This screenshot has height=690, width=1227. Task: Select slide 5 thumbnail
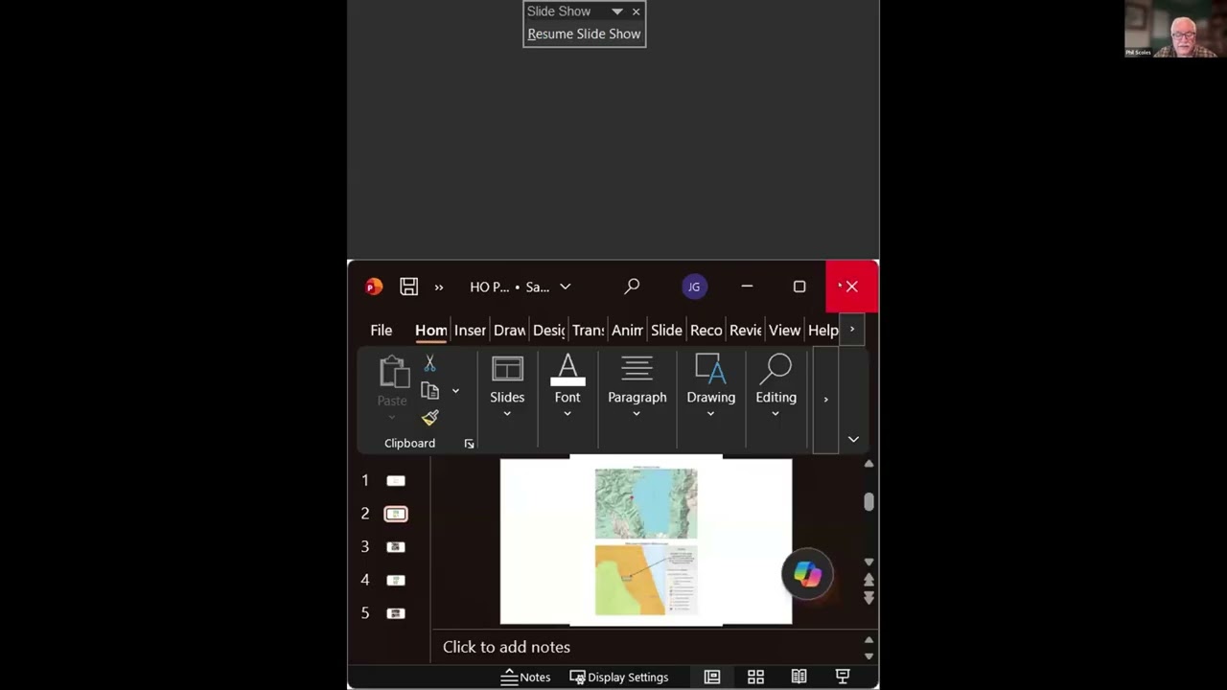click(x=396, y=612)
